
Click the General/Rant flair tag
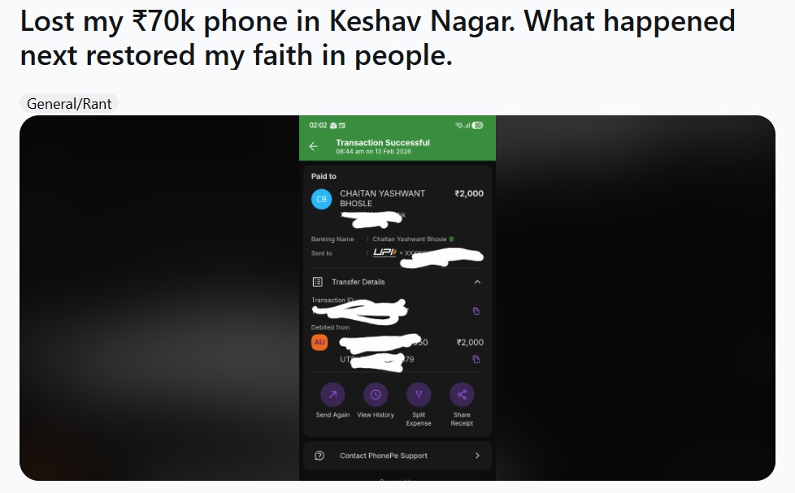[x=69, y=104]
